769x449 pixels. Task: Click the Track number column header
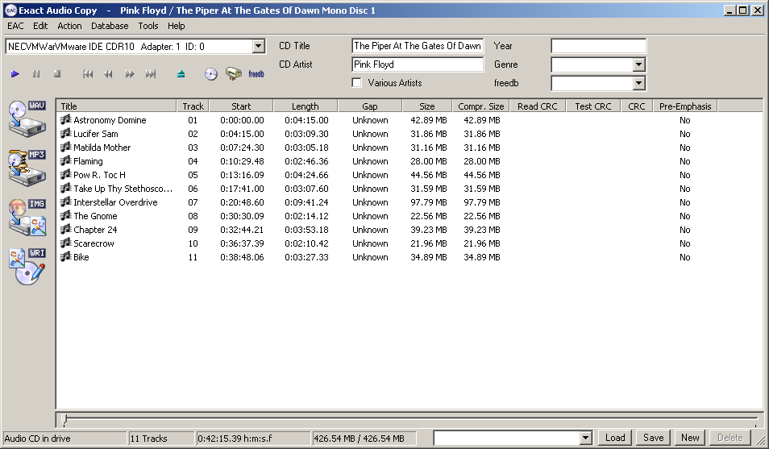tap(193, 106)
